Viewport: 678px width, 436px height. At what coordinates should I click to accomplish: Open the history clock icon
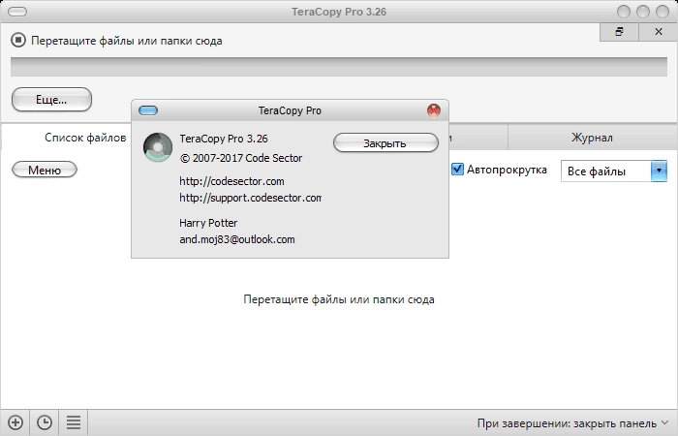click(45, 422)
